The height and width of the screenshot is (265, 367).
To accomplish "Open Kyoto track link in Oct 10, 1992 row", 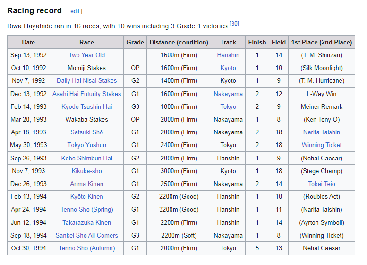I will pos(228,68).
